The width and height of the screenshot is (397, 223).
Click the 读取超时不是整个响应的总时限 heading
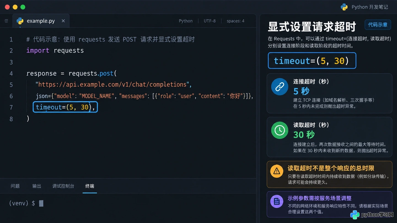click(331, 168)
